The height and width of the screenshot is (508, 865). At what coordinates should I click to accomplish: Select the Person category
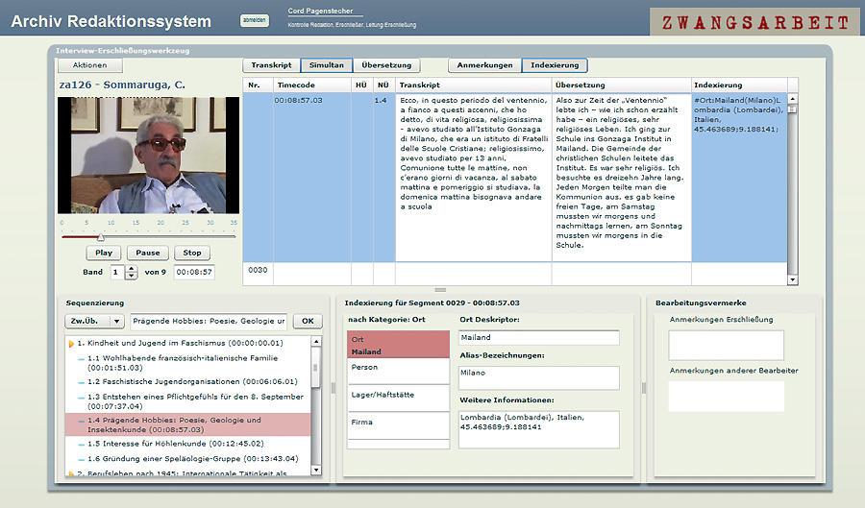(398, 371)
